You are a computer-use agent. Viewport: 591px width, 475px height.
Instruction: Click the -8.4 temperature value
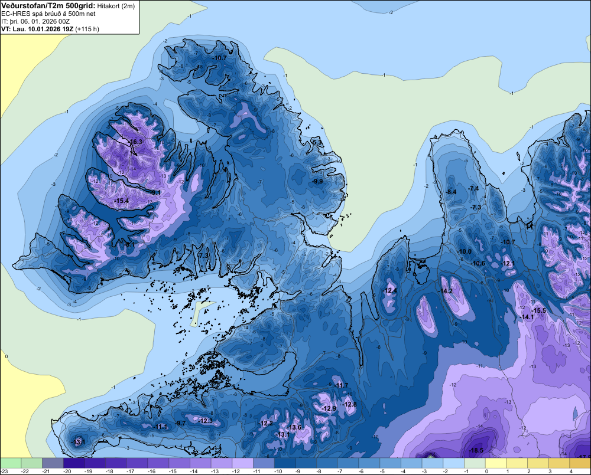[450, 192]
